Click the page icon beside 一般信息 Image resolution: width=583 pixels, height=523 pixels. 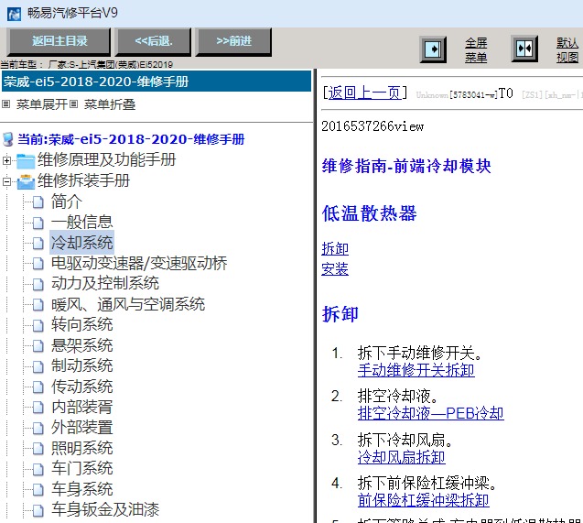click(x=38, y=223)
